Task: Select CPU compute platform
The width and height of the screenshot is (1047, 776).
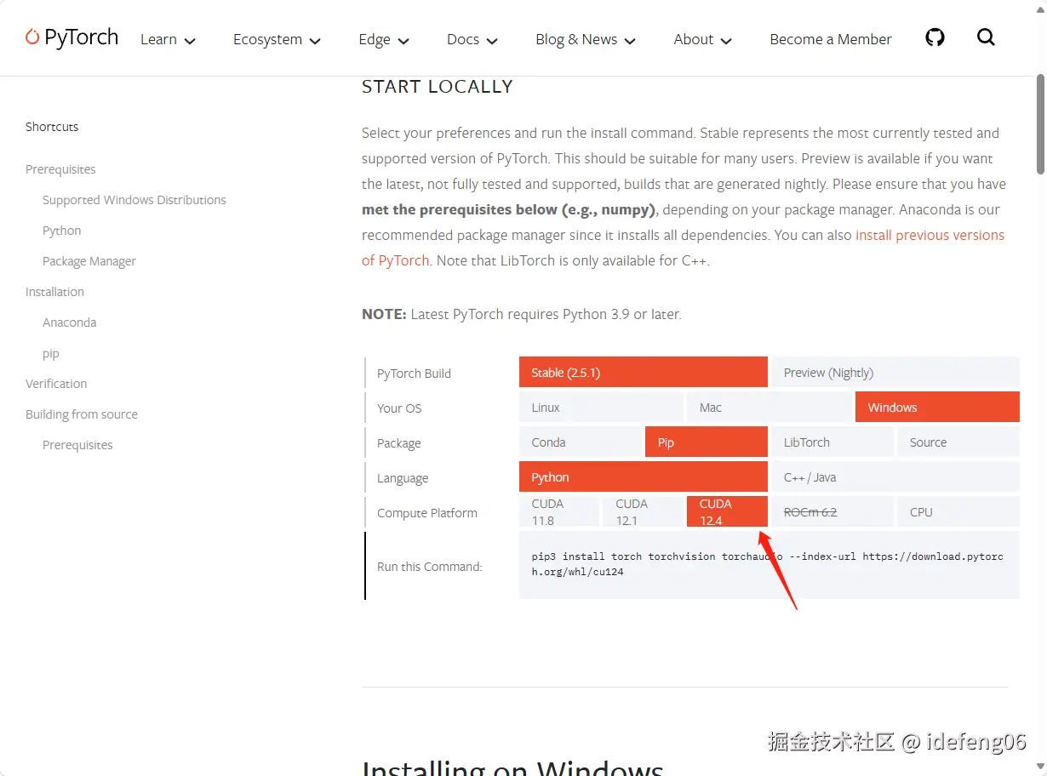Action: click(958, 511)
